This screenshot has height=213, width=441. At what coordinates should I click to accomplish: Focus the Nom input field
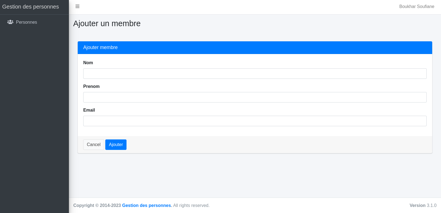(x=255, y=74)
